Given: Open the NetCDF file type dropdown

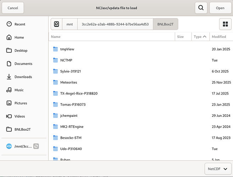Looking at the screenshot, I should [218, 169].
